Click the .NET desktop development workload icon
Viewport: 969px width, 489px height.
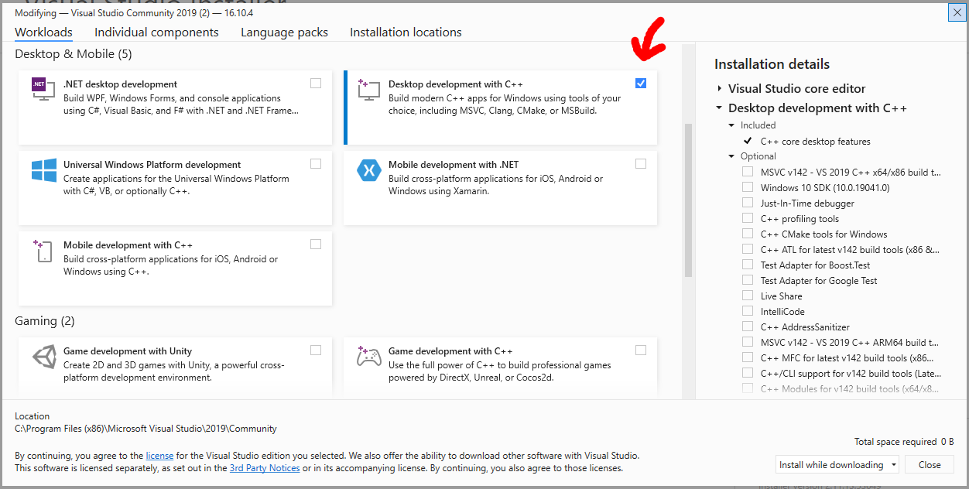point(43,89)
